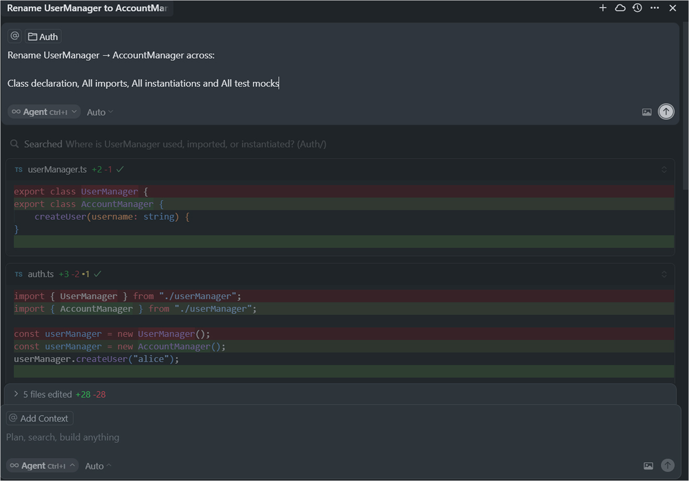Open the bottom Agent mode dropdown
Screen dimensions: 689x481
coord(43,466)
